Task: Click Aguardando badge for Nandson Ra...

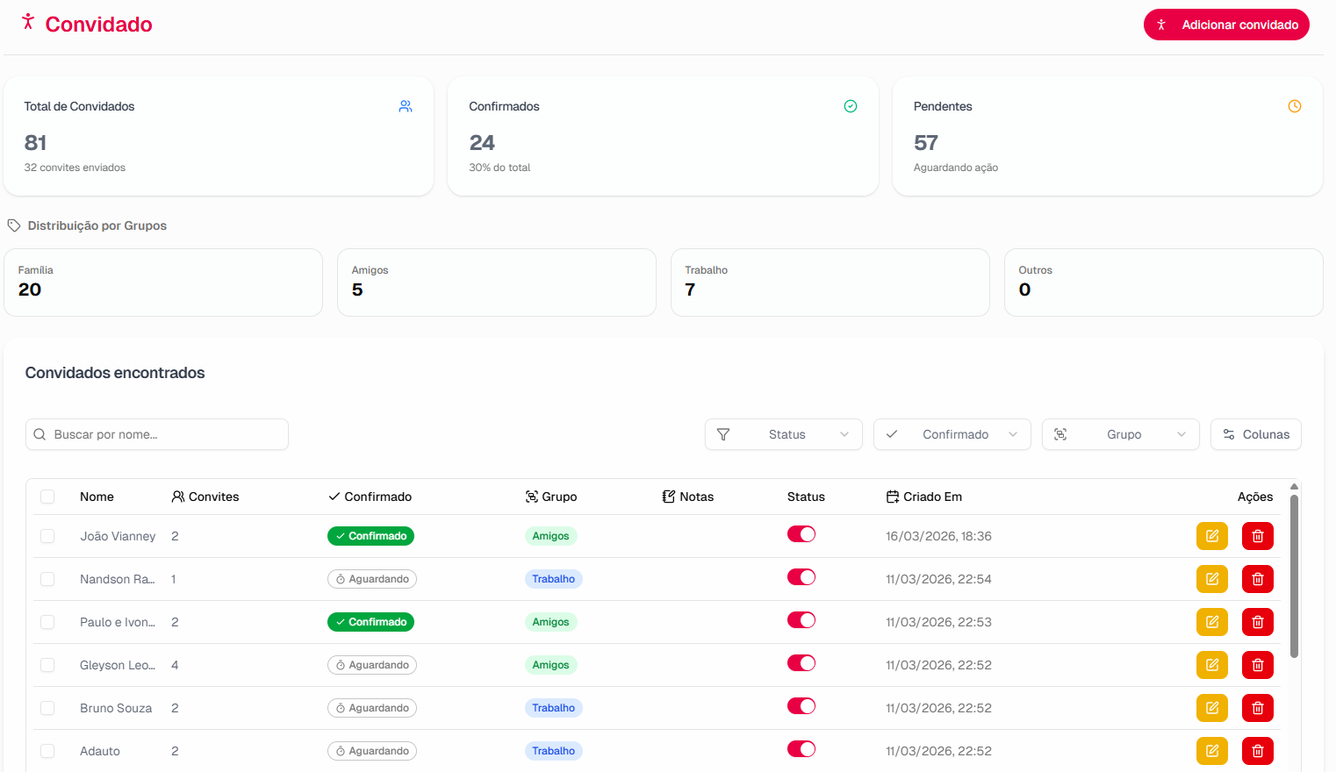Action: coord(372,579)
